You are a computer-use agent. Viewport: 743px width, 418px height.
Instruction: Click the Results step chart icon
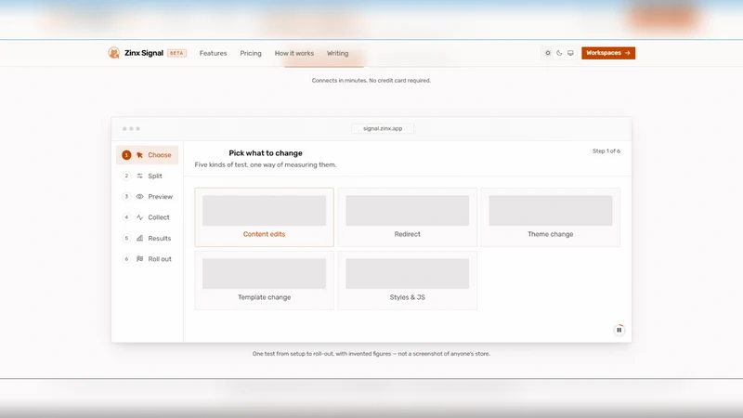[140, 239]
